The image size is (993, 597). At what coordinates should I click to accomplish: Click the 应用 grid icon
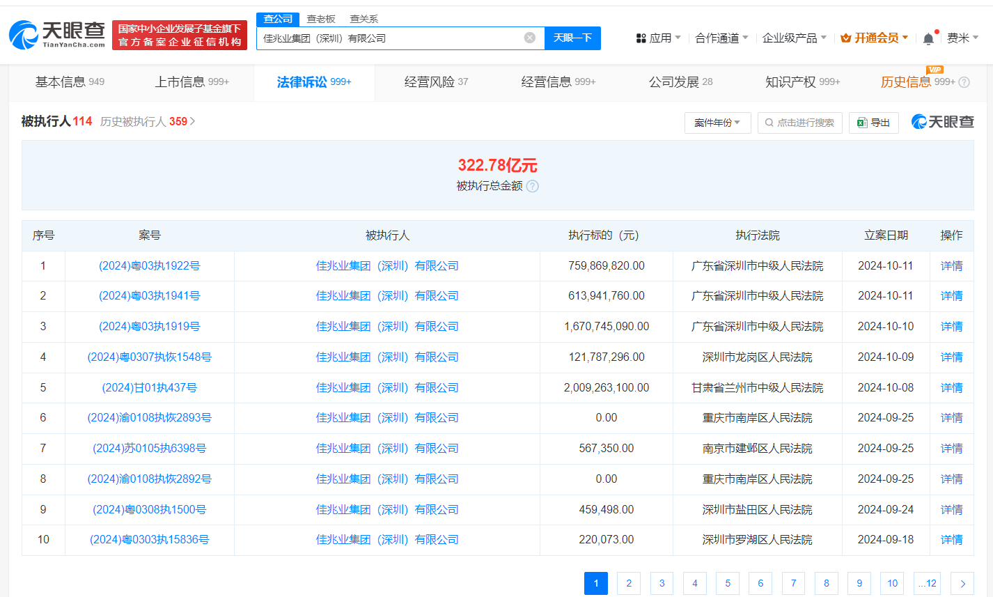tap(641, 38)
